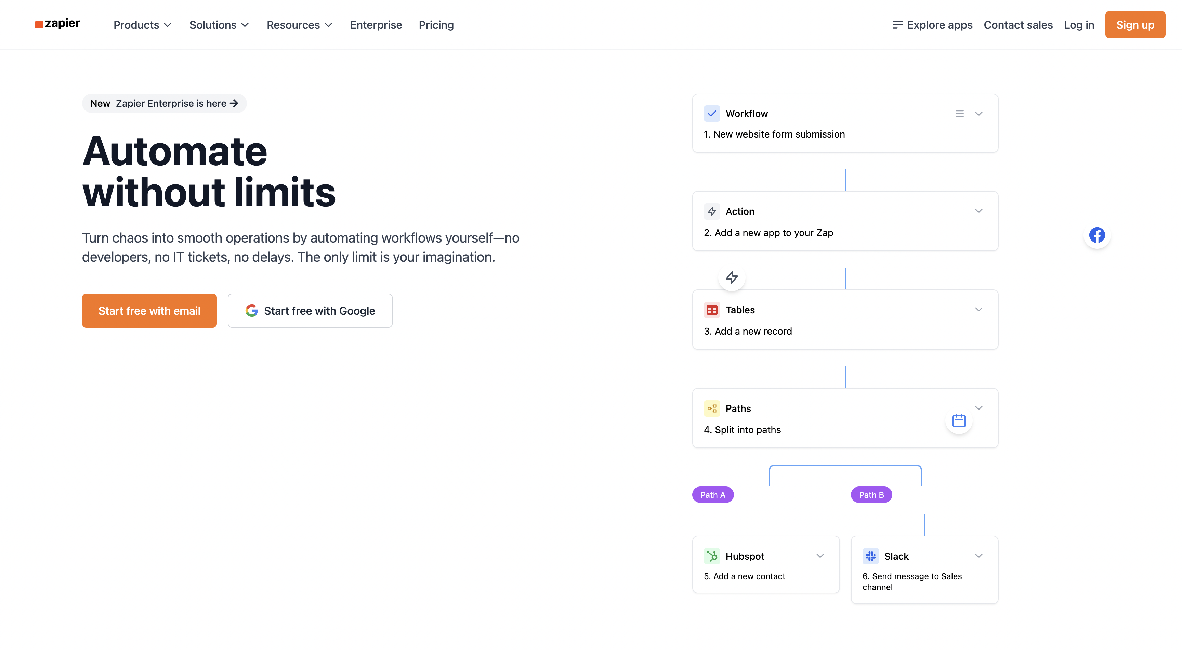Toggle the Workflow checkmark box
This screenshot has width=1182, height=650.
tap(712, 114)
